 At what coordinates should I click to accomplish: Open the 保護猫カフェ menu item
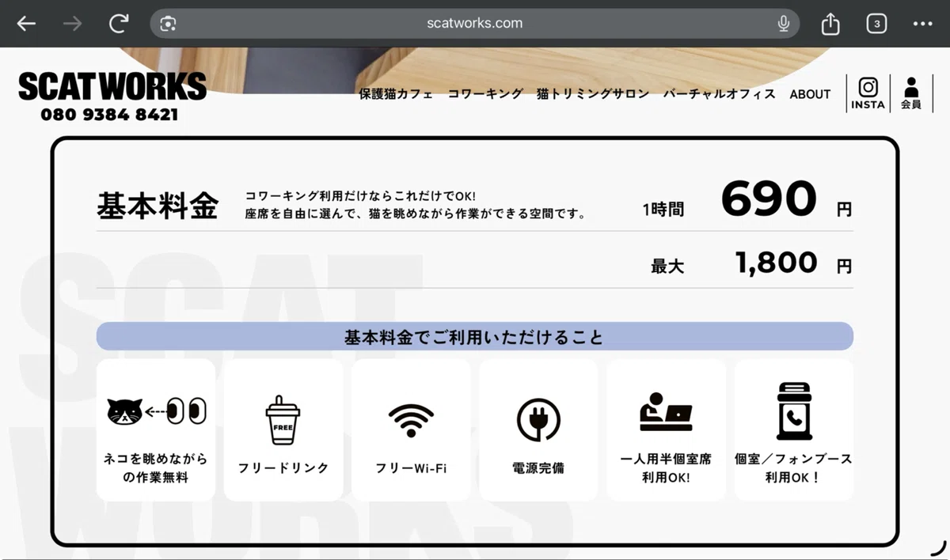pos(397,93)
